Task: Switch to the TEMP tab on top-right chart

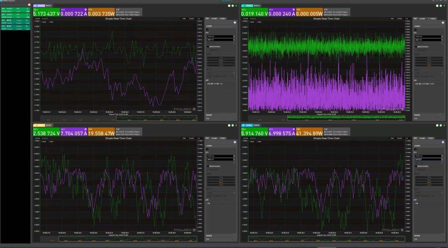Action: tap(392, 19)
